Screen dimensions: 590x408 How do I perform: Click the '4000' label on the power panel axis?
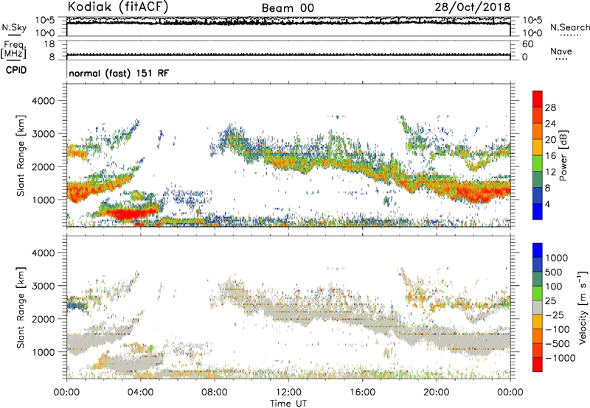pyautogui.click(x=44, y=101)
